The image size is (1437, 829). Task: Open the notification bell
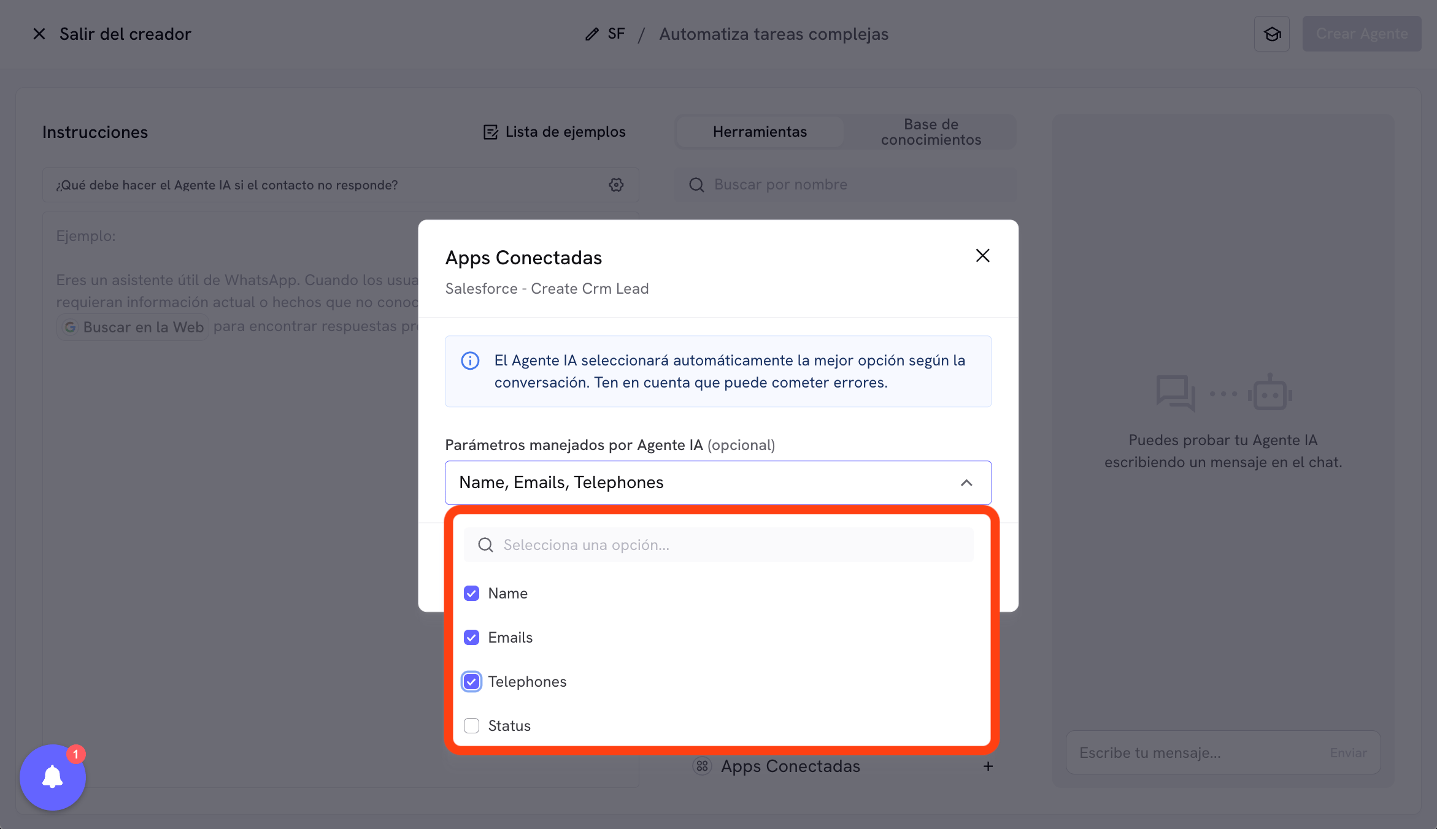53,777
